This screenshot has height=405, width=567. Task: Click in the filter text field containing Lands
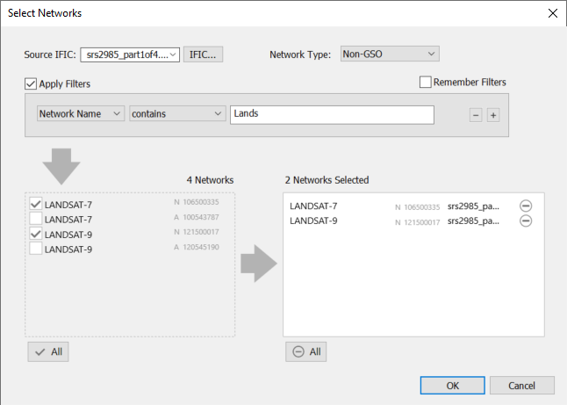[332, 114]
